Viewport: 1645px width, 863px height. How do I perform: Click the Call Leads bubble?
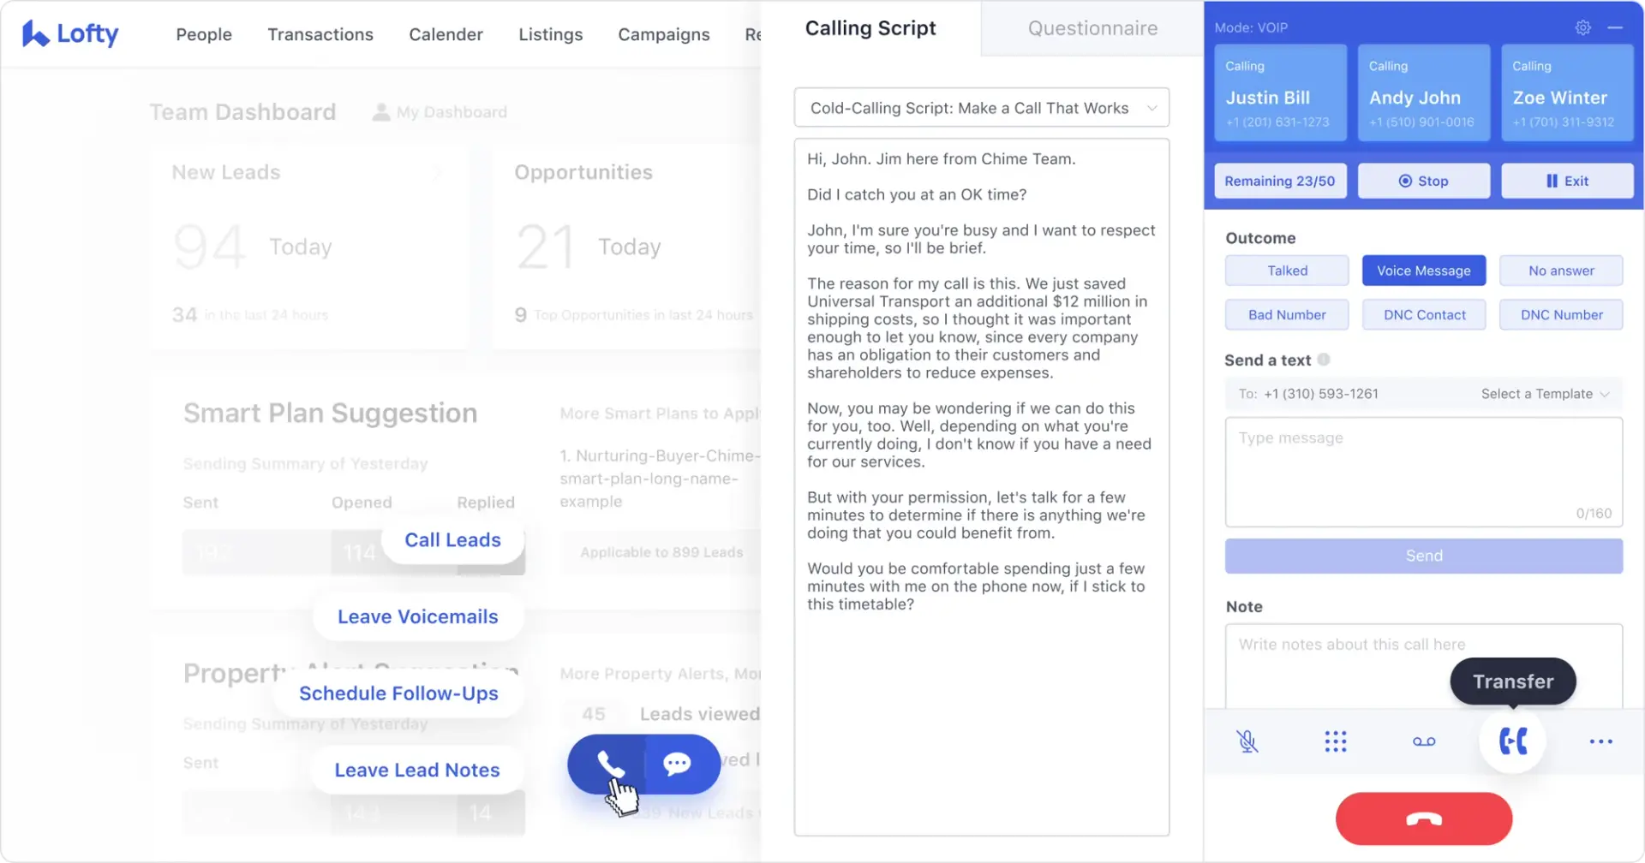click(x=452, y=540)
